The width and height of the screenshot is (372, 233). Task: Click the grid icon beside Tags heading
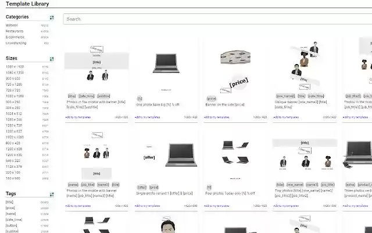click(52, 195)
